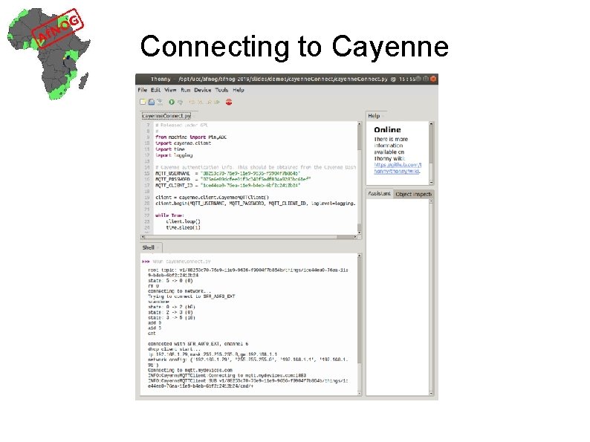
Task: Click the Step into toolbar icon
Action: click(x=200, y=102)
